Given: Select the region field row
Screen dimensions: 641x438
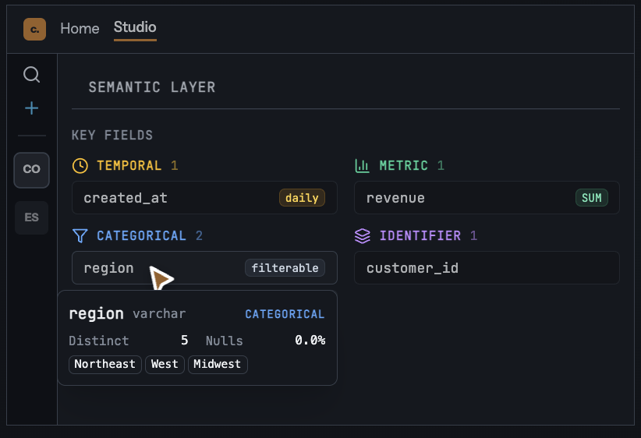Looking at the screenshot, I should (204, 267).
